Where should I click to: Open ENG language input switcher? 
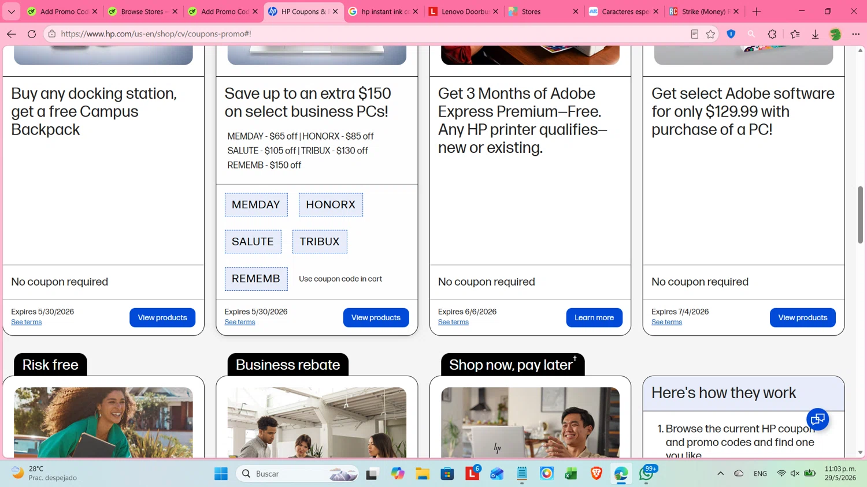tap(760, 474)
